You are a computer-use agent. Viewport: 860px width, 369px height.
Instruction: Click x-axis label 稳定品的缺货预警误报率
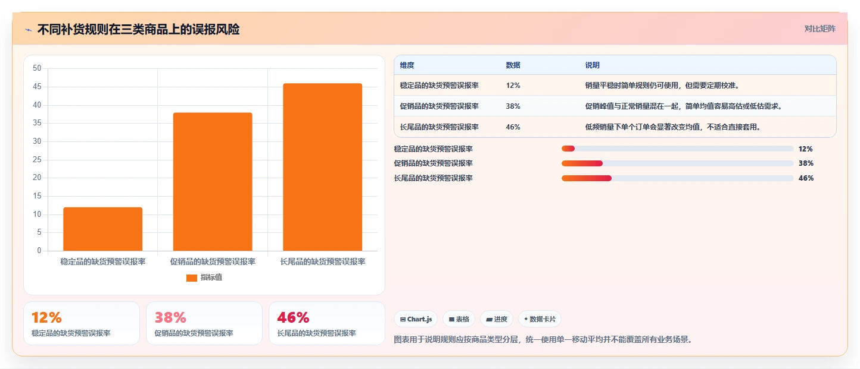pos(103,261)
